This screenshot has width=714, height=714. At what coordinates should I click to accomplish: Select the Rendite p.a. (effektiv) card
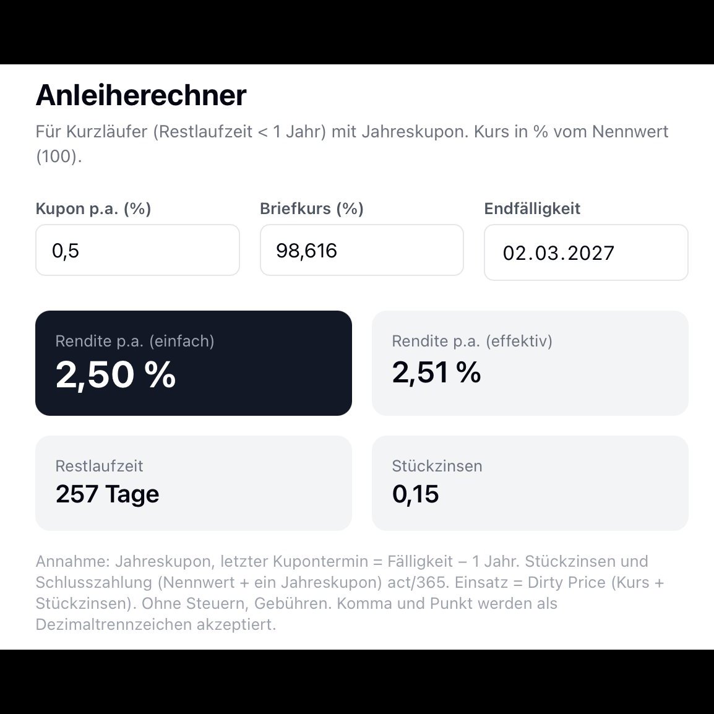(530, 363)
